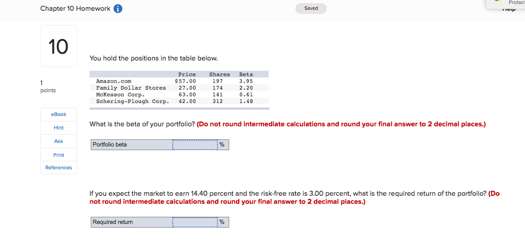Click the Print link

[58, 155]
